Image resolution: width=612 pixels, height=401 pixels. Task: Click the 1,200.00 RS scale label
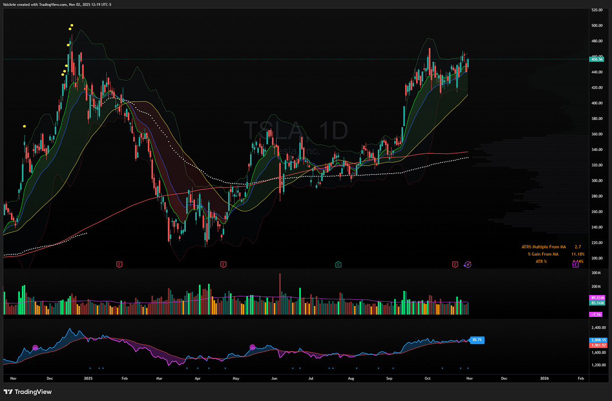coord(599,365)
